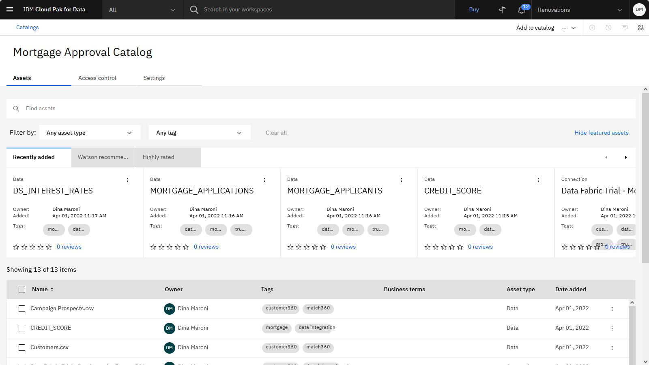The height and width of the screenshot is (365, 649).
Task: Check the Customers.csv row checkbox
Action: tap(22, 348)
